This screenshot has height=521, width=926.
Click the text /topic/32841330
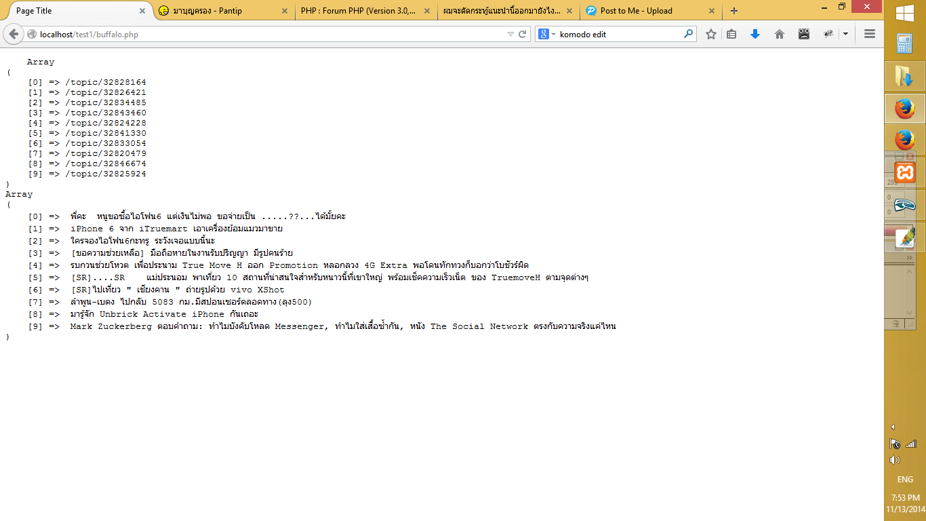click(106, 133)
